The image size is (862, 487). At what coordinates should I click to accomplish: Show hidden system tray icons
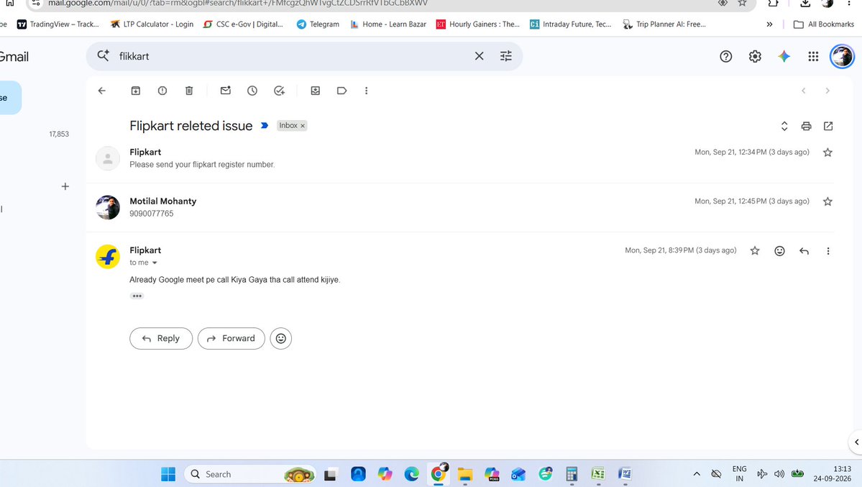pyautogui.click(x=697, y=474)
